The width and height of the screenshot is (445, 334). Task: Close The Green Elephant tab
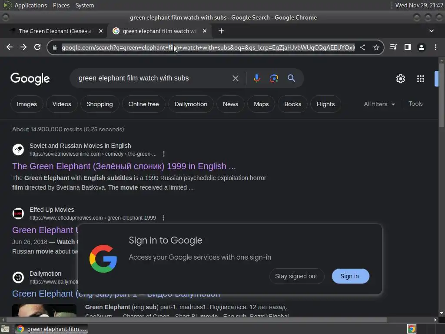(101, 31)
